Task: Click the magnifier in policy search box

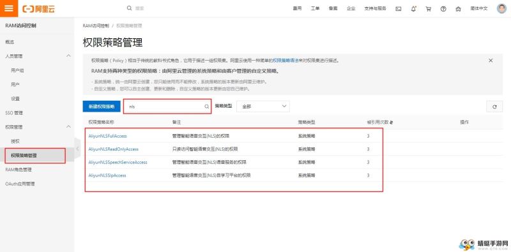Action: [206, 107]
